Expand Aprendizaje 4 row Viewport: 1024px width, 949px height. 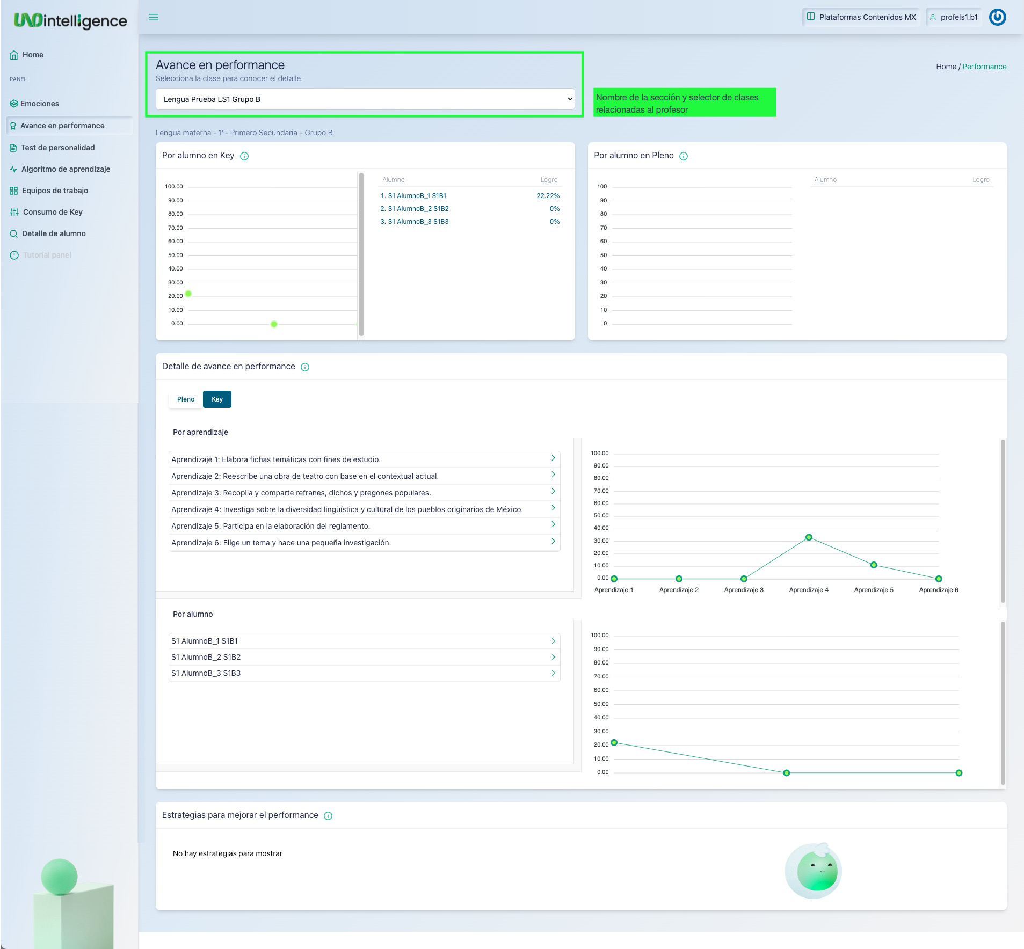tap(553, 508)
